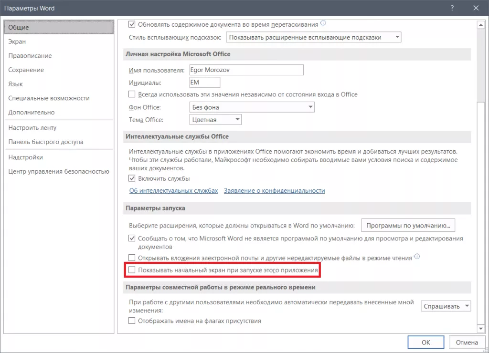Open the Help question mark in title bar
The image size is (489, 353).
coord(452,8)
